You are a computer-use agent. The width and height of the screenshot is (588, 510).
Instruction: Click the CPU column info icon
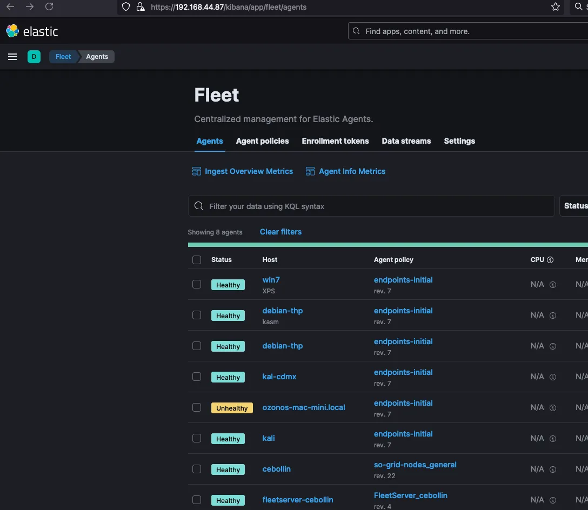[550, 260]
